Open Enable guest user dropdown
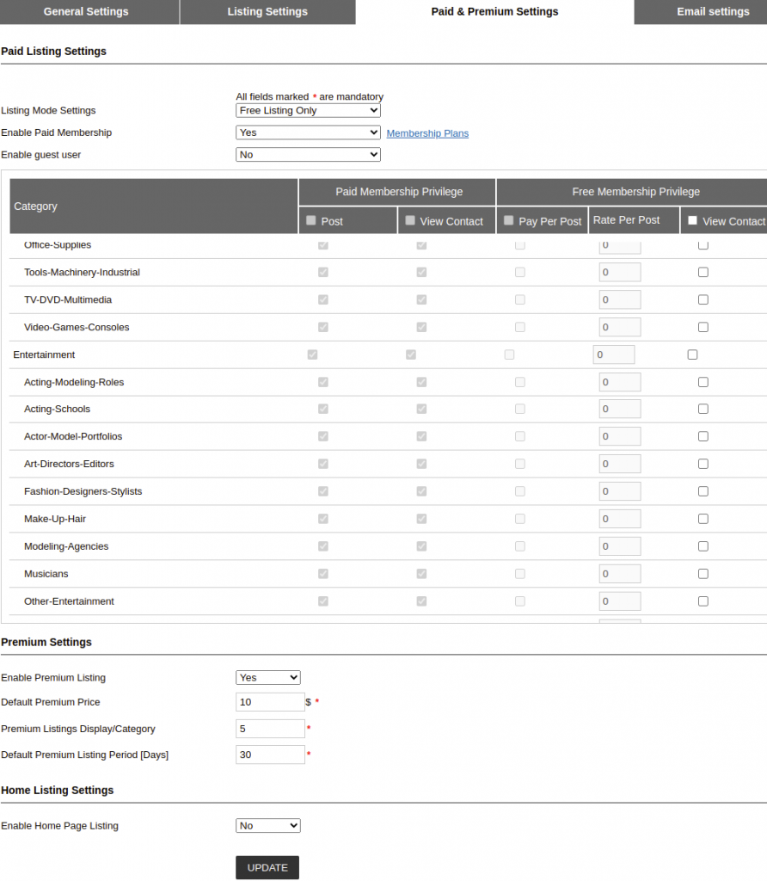 308,155
